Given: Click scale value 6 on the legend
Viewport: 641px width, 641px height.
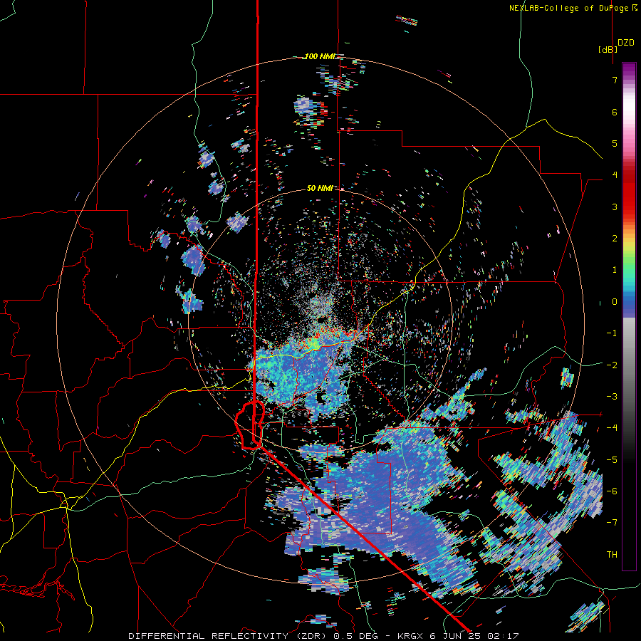Looking at the screenshot, I should (x=615, y=112).
